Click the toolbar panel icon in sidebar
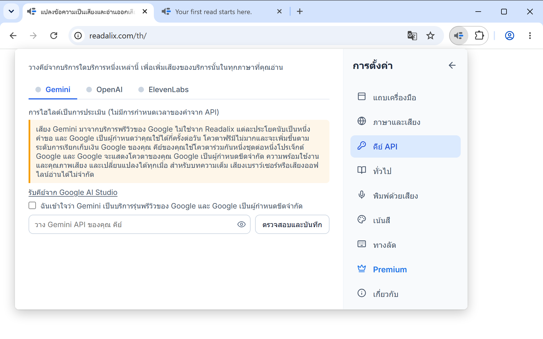This screenshot has width=543, height=339. tap(361, 96)
